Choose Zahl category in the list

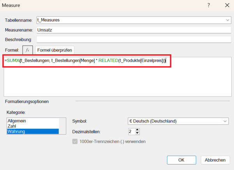click(x=12, y=126)
